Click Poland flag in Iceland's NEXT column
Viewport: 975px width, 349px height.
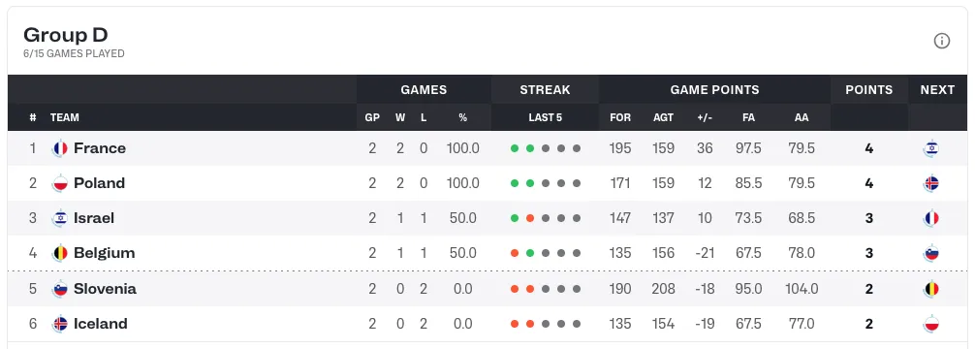tap(930, 324)
